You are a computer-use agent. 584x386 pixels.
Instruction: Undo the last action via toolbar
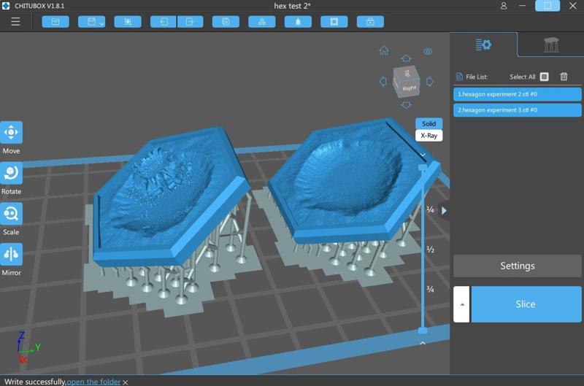pyautogui.click(x=164, y=22)
